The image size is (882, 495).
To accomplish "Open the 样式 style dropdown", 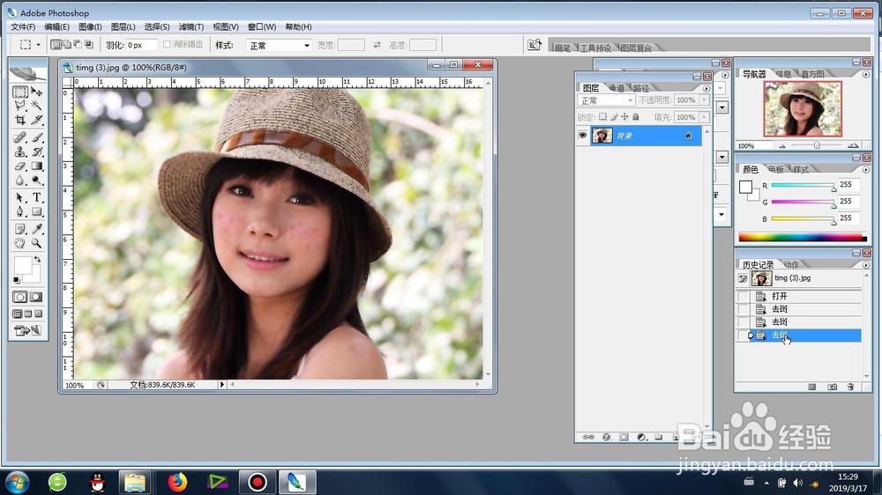I will pos(279,45).
